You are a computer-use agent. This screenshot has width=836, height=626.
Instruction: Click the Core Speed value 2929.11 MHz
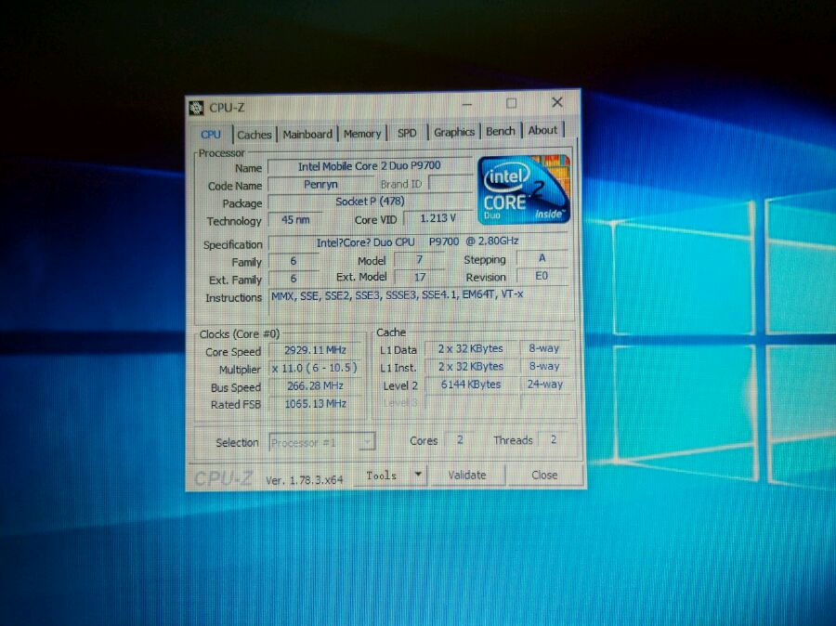pyautogui.click(x=315, y=350)
